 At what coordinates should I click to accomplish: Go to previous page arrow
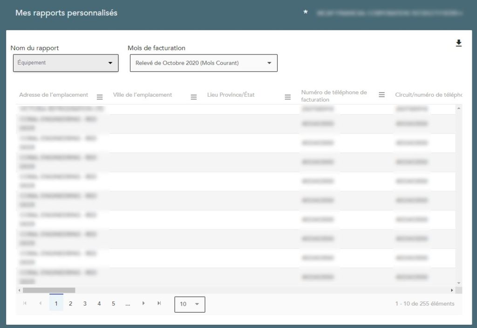pos(41,303)
